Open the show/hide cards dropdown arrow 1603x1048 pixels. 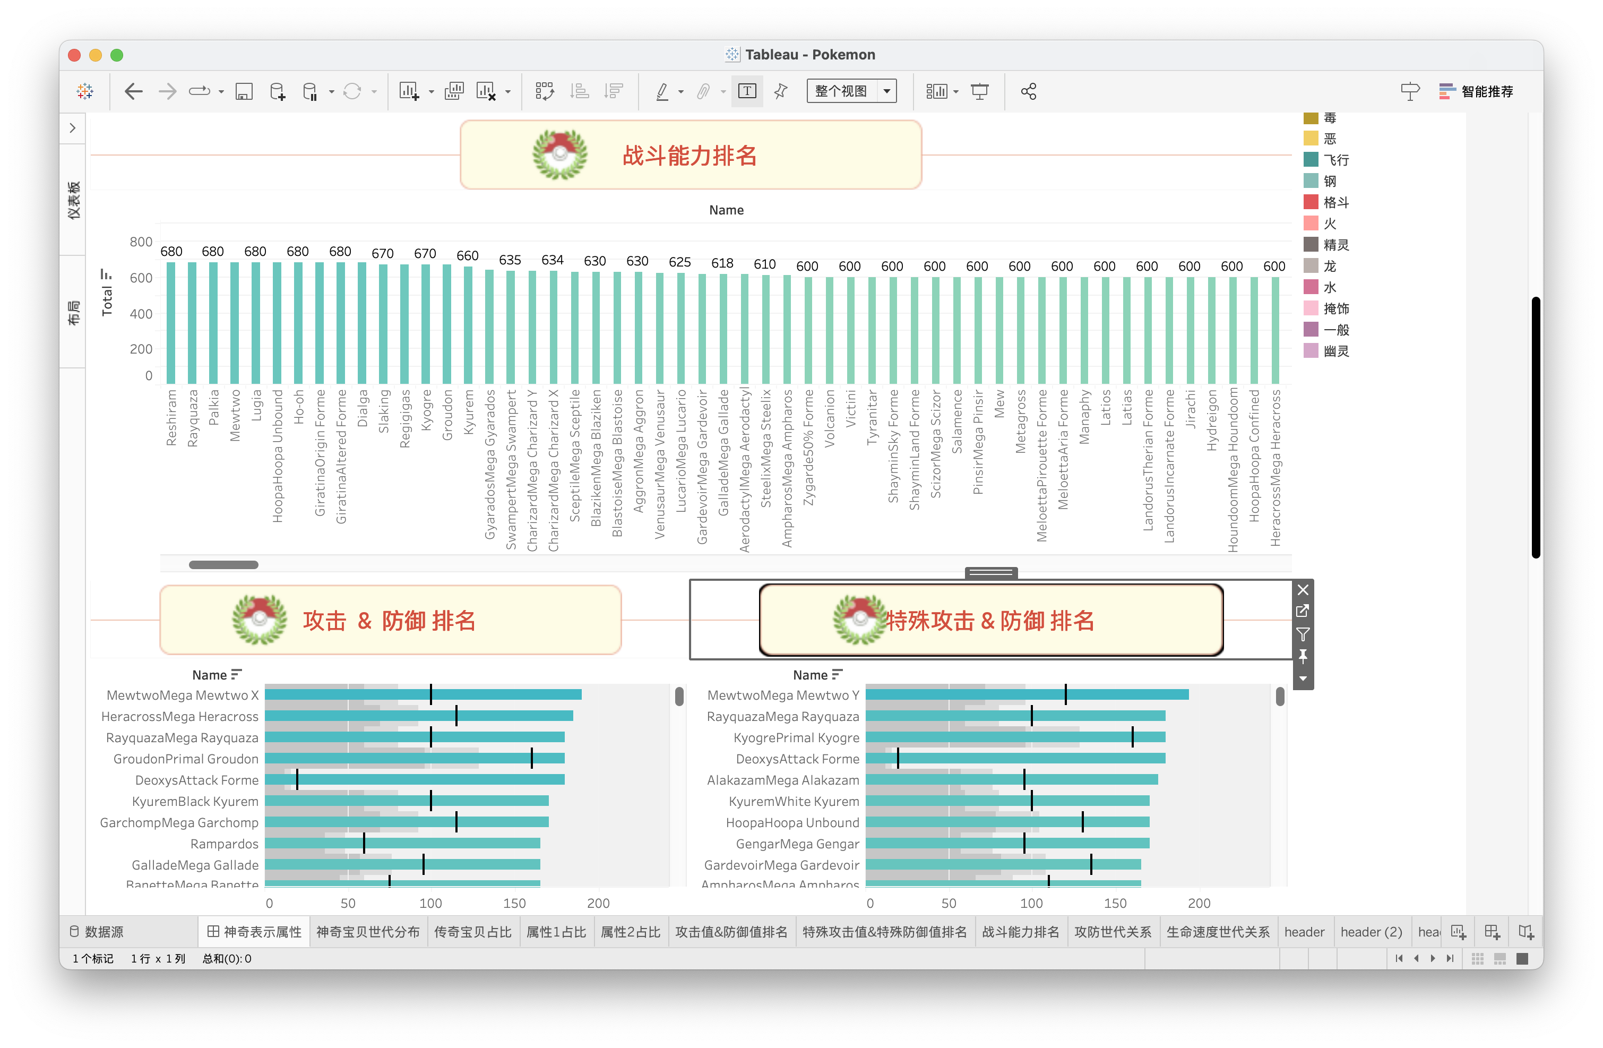click(x=956, y=92)
